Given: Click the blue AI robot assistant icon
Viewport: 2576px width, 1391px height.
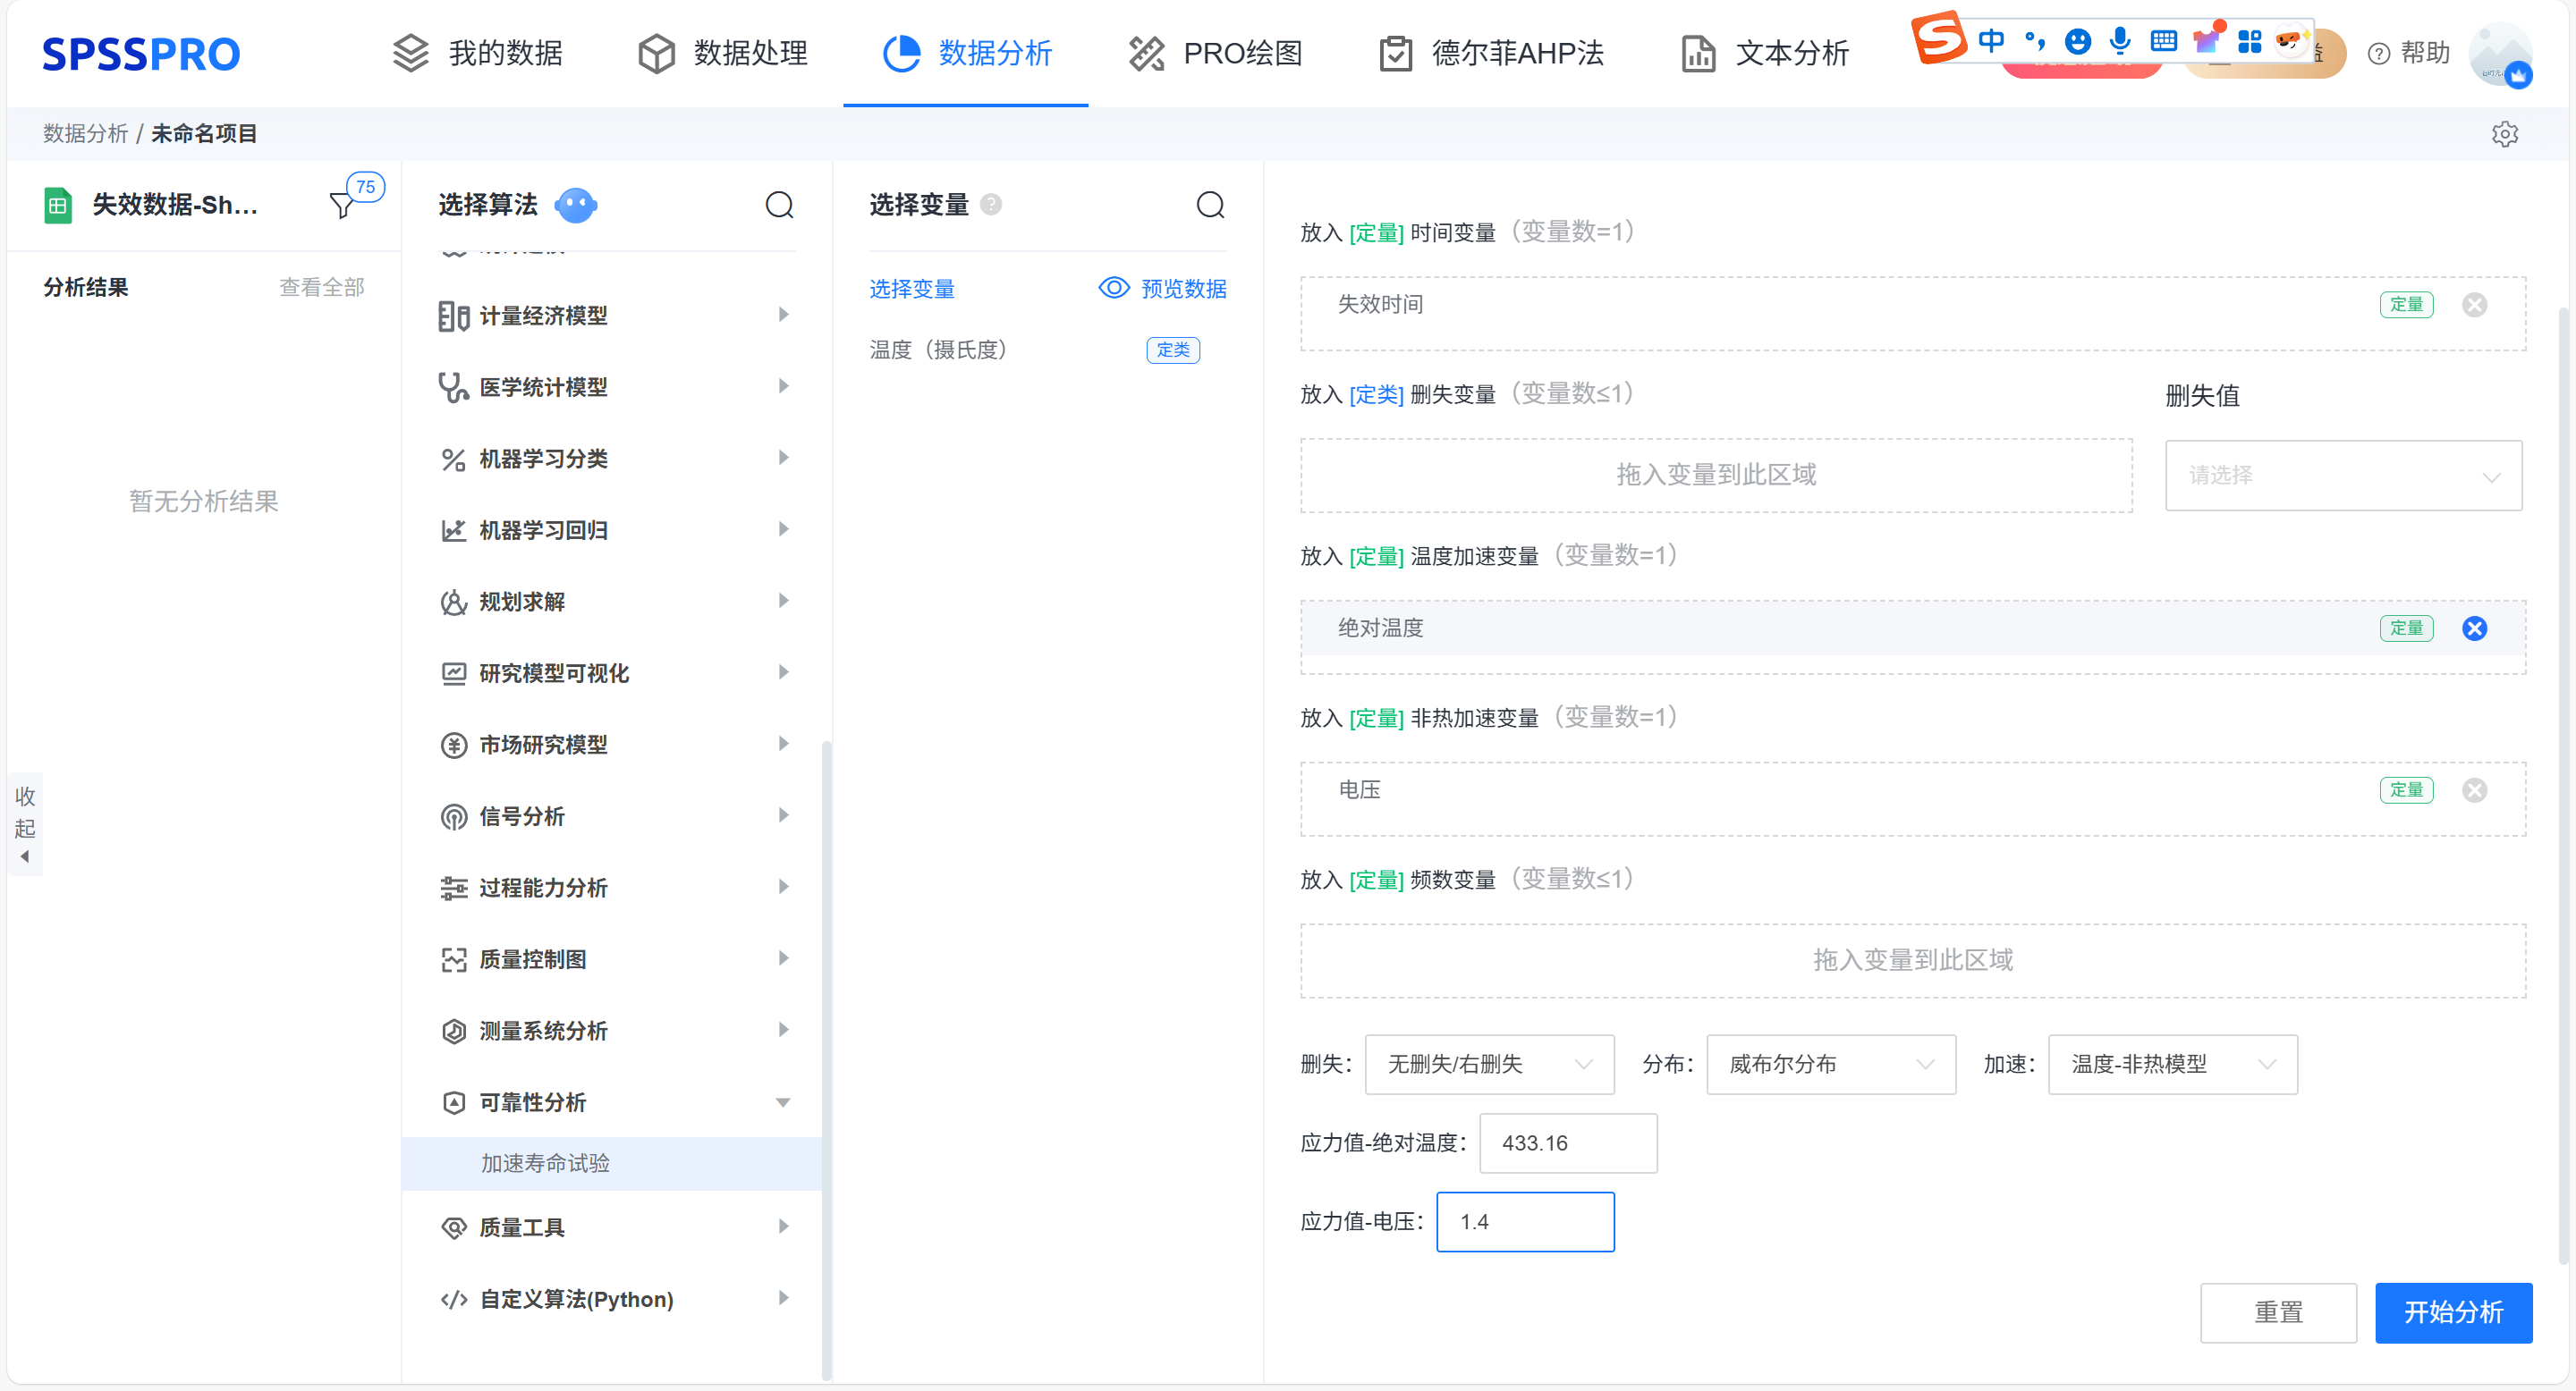Looking at the screenshot, I should [575, 205].
